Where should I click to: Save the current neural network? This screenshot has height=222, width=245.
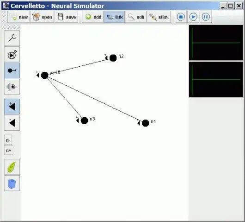click(67, 17)
